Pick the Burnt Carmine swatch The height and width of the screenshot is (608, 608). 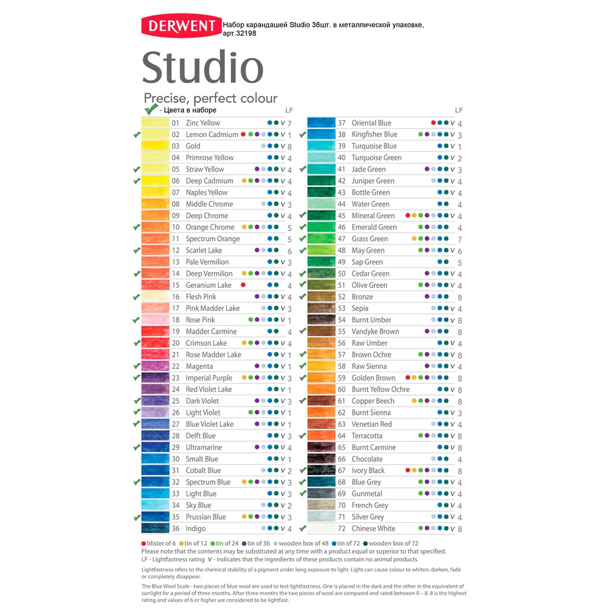[x=321, y=447]
